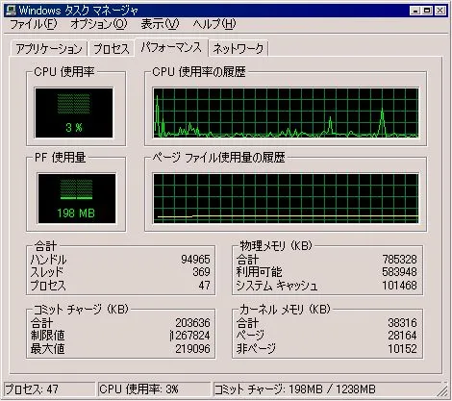Open the ファイル(F) menu
The image size is (452, 401).
pyautogui.click(x=33, y=24)
